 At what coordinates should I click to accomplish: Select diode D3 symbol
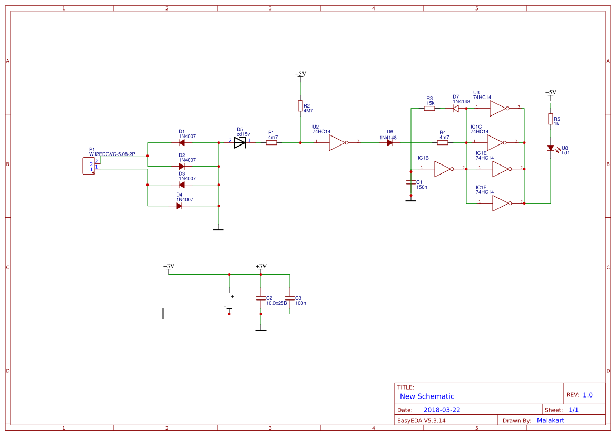182,185
